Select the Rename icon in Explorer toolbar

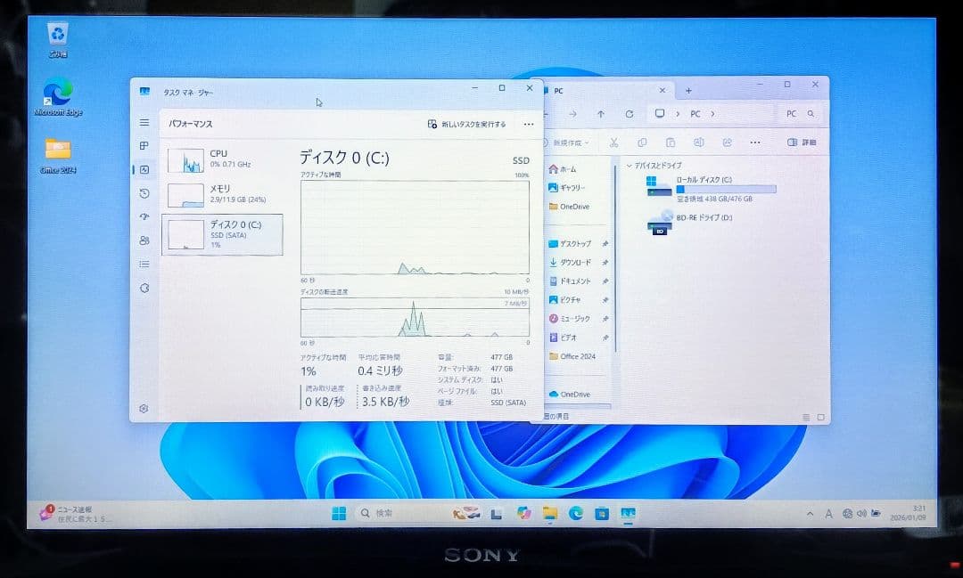[x=701, y=142]
